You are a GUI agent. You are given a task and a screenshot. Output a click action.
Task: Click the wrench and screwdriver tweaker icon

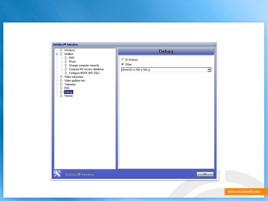pos(58,174)
